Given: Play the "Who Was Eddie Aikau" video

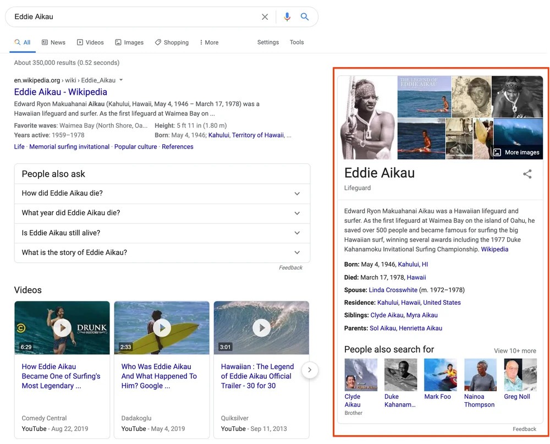Looking at the screenshot, I should (x=161, y=327).
